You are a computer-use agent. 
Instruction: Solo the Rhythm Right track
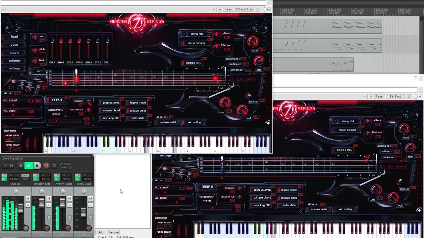pyautogui.click(x=69, y=205)
